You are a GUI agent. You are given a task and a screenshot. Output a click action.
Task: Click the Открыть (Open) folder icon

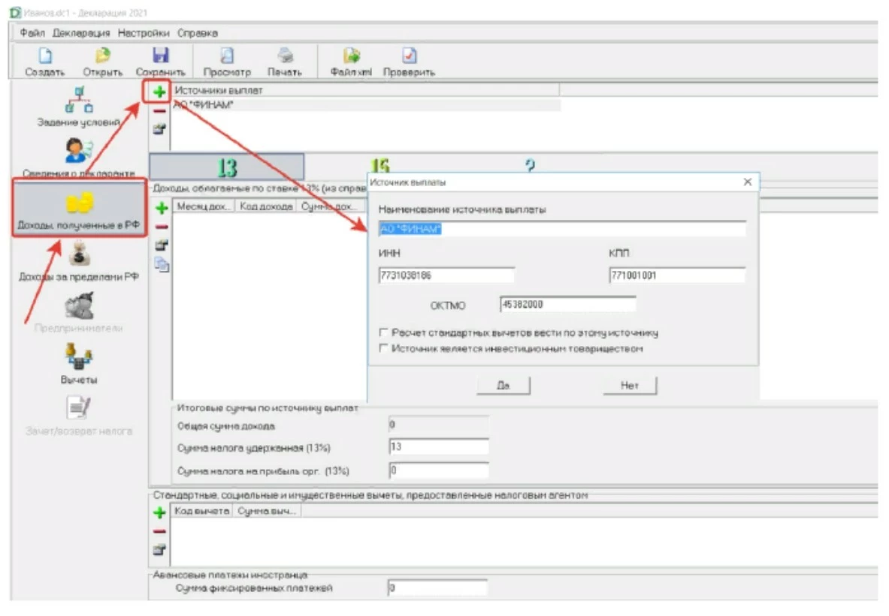(x=103, y=57)
